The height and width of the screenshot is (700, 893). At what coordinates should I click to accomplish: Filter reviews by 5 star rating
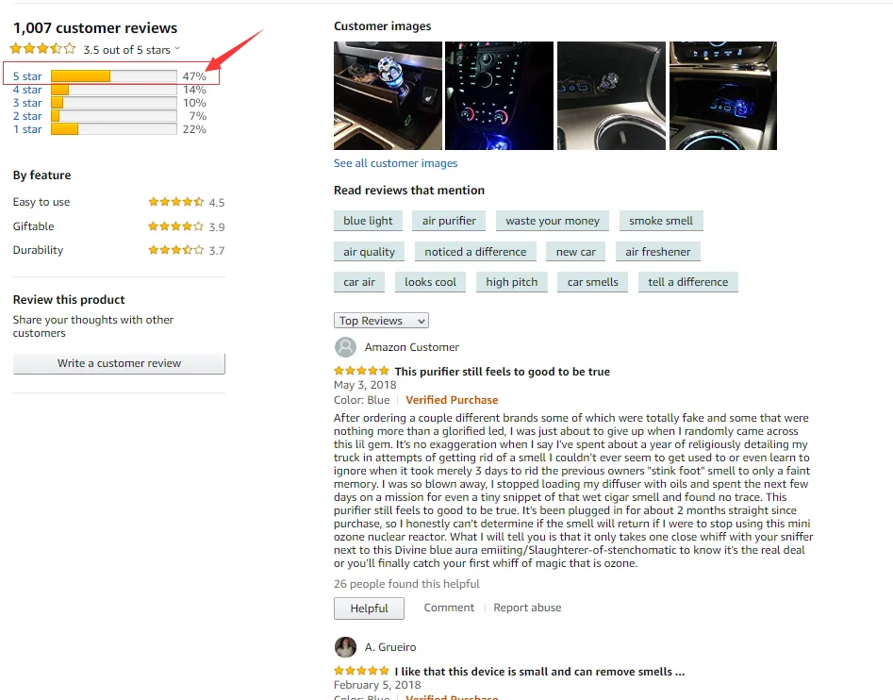click(27, 76)
